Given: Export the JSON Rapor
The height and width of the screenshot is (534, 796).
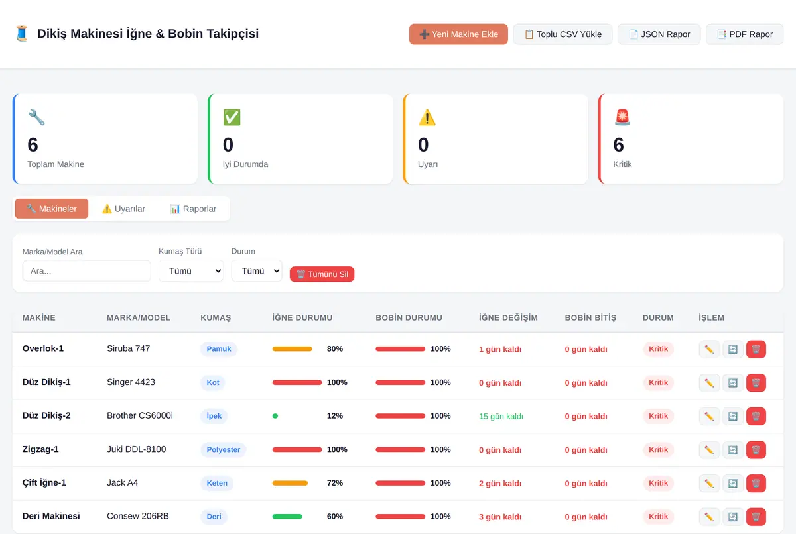Looking at the screenshot, I should [659, 34].
